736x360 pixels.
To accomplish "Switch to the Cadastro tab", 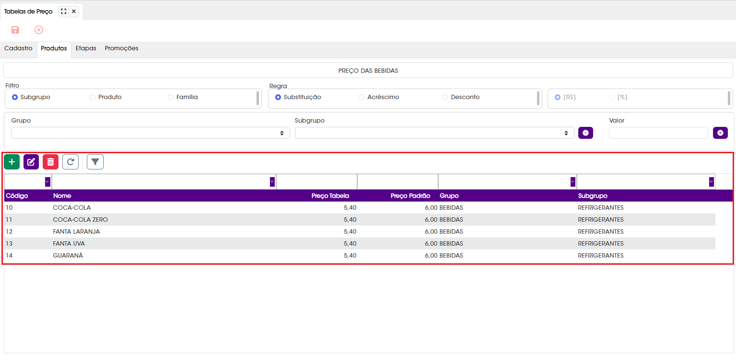I will (x=18, y=48).
